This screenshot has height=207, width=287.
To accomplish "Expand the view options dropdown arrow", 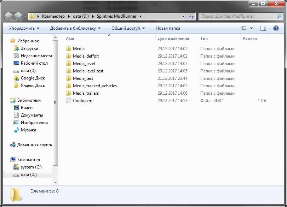I will tap(252, 28).
